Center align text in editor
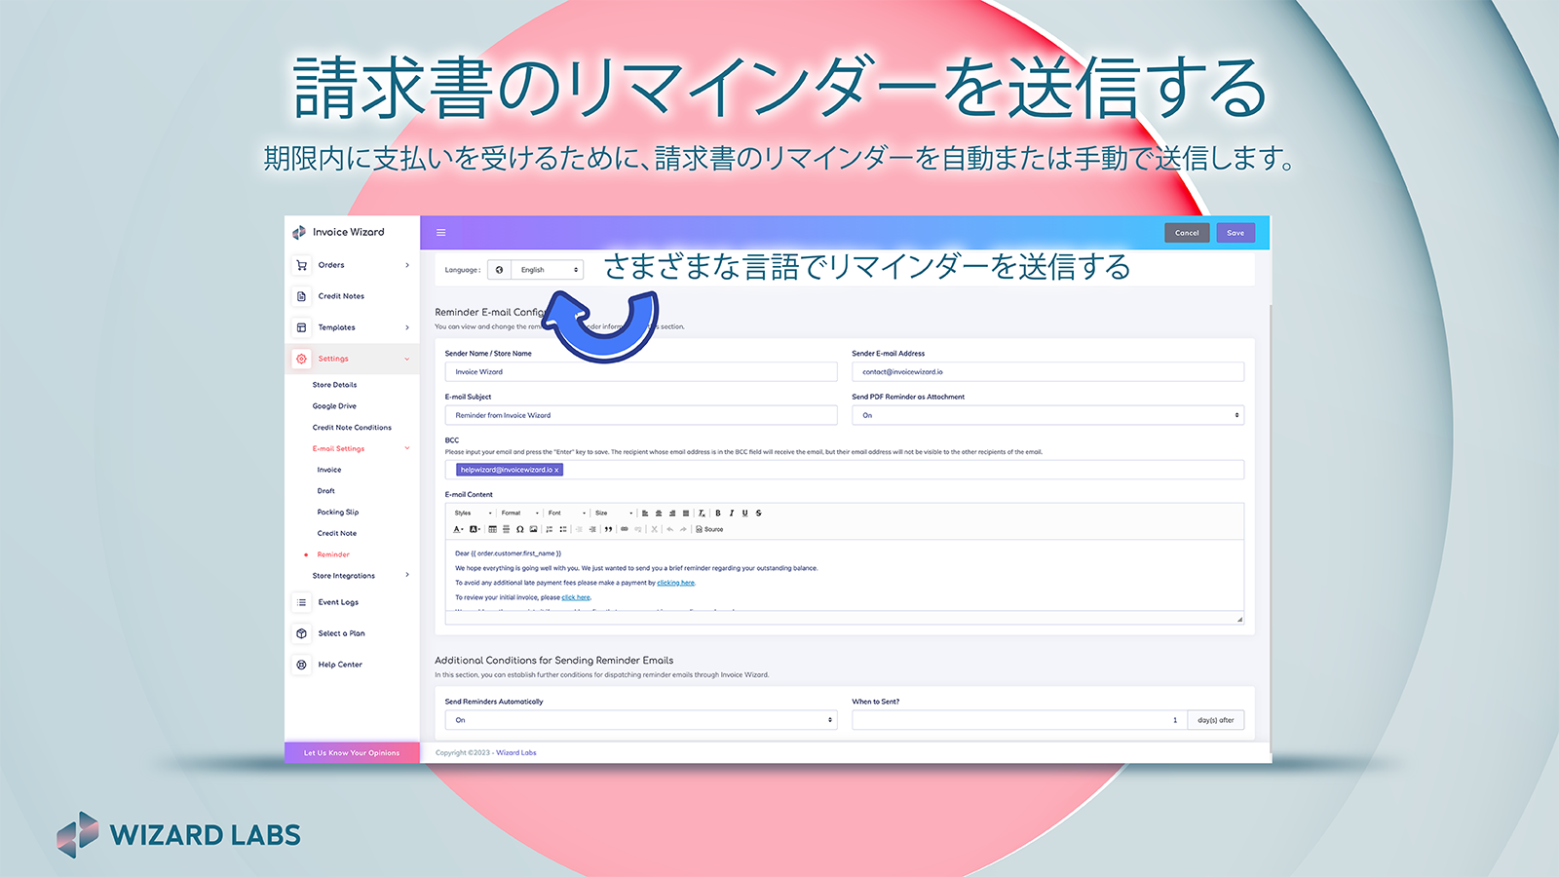This screenshot has width=1559, height=877. click(x=659, y=513)
